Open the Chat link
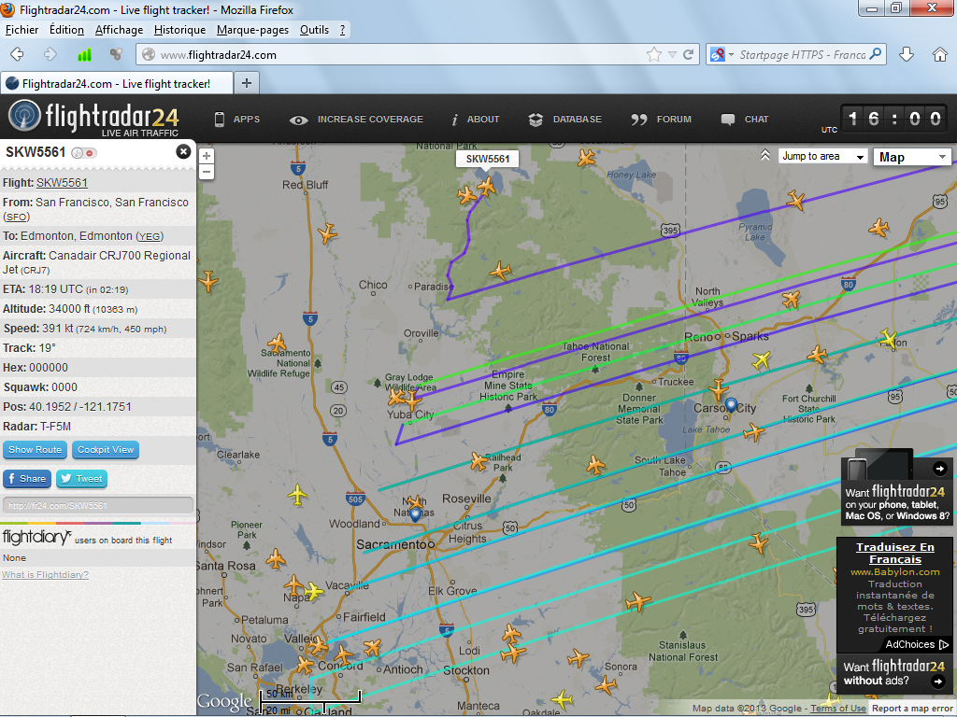This screenshot has height=717, width=957. 744,119
